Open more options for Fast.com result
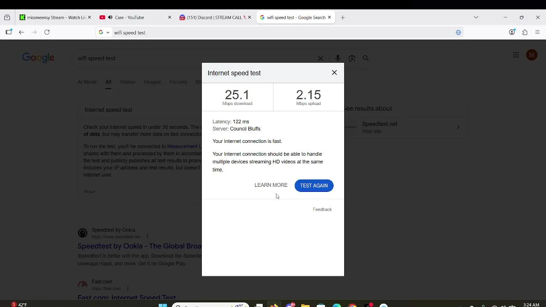 (x=128, y=289)
